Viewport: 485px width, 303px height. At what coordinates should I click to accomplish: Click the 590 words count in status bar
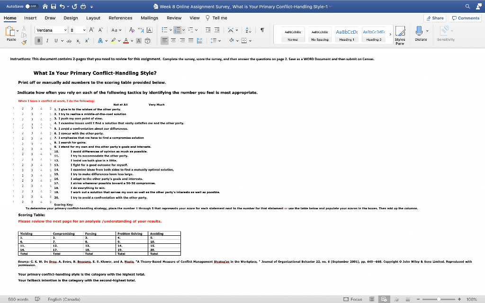click(18, 299)
